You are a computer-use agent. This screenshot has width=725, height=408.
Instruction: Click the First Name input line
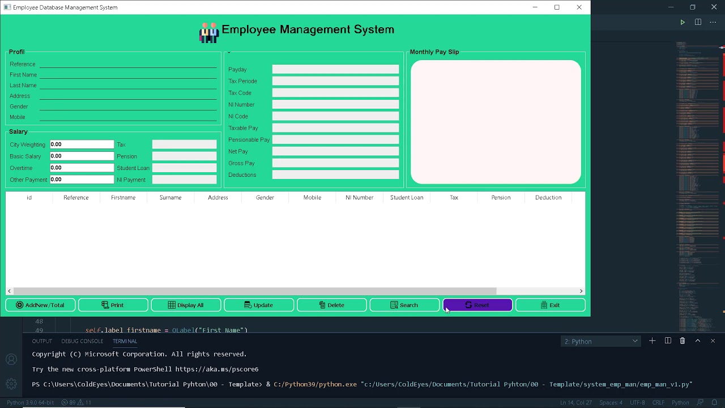point(128,75)
